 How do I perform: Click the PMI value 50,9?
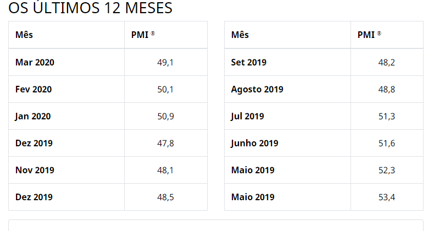click(165, 116)
